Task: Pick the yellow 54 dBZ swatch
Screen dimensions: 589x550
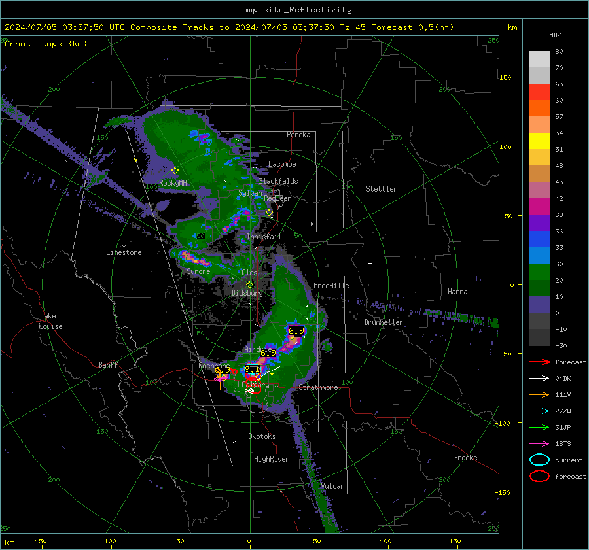Action: click(x=539, y=141)
